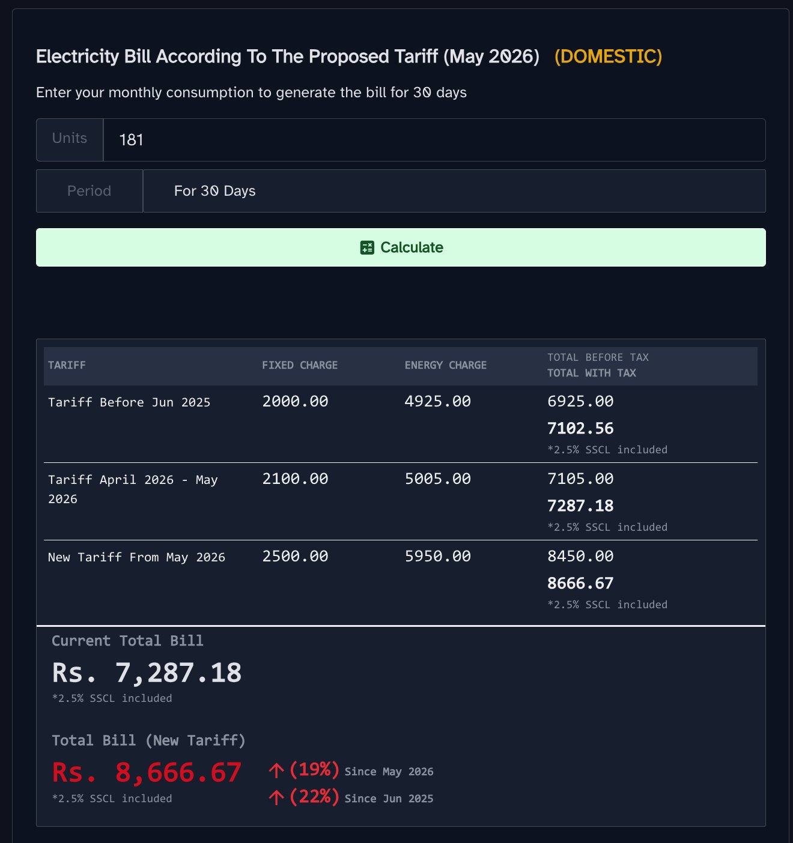Click the Calculate button

point(401,247)
